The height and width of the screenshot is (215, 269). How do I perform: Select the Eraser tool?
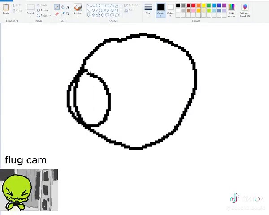pyautogui.click(x=57, y=14)
